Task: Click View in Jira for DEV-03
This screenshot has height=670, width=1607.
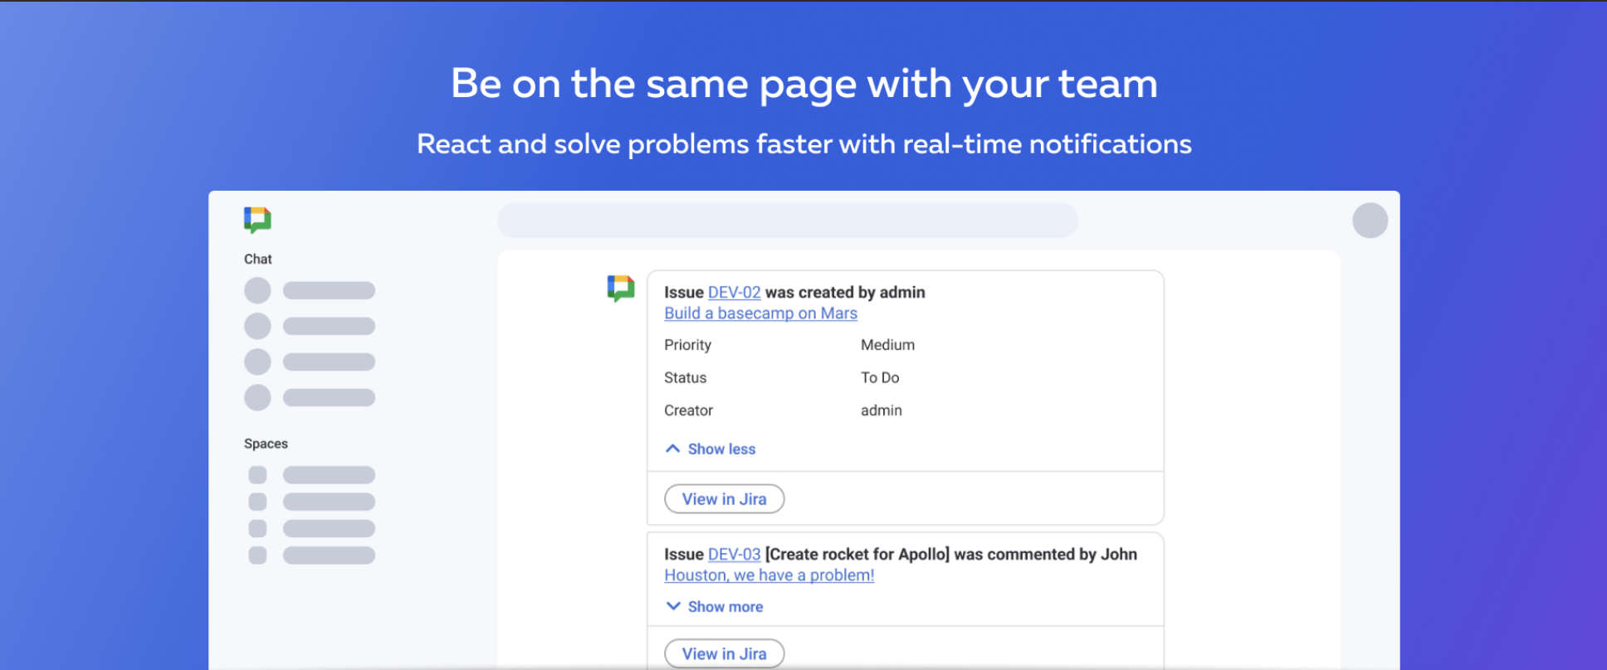Action: click(724, 653)
